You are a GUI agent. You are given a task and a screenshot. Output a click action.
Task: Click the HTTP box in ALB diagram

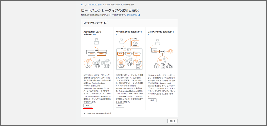tap(92, 54)
